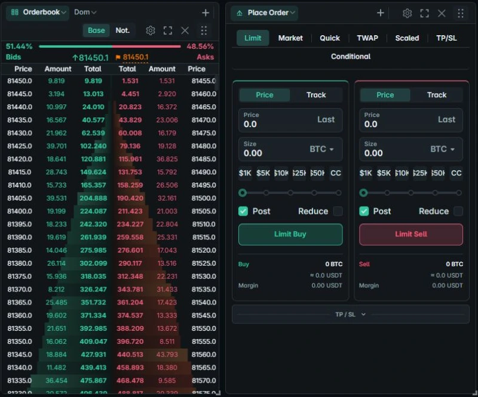The image size is (478, 397).
Task: Click the orange flag mark price 81450.1
Action: pyautogui.click(x=132, y=57)
